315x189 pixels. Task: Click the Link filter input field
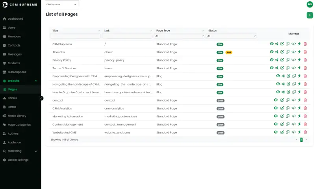(x=127, y=36)
